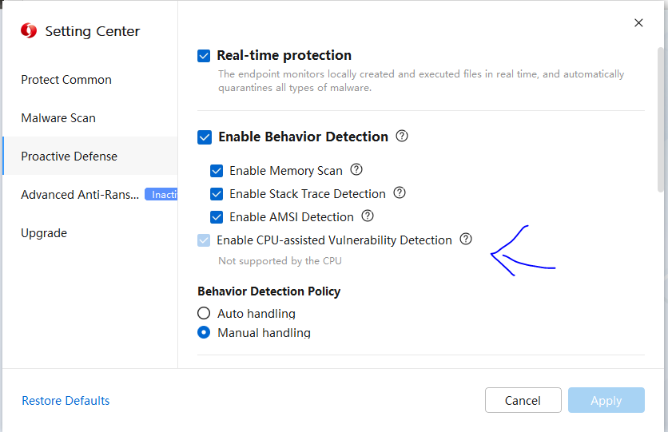Click the Cancel button

[523, 400]
